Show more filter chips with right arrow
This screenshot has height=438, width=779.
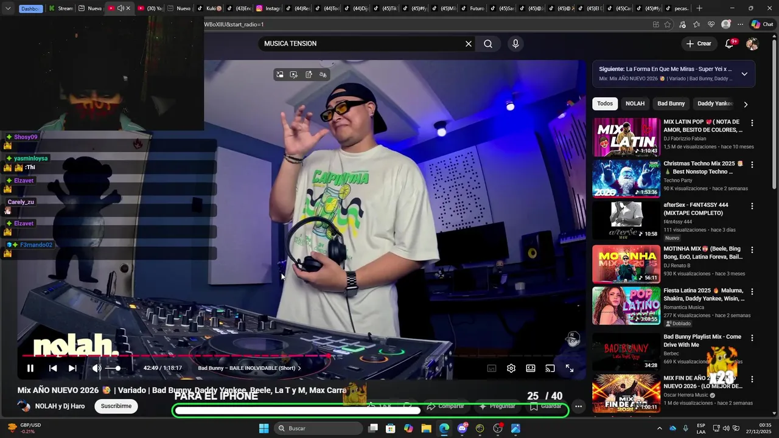click(x=746, y=104)
